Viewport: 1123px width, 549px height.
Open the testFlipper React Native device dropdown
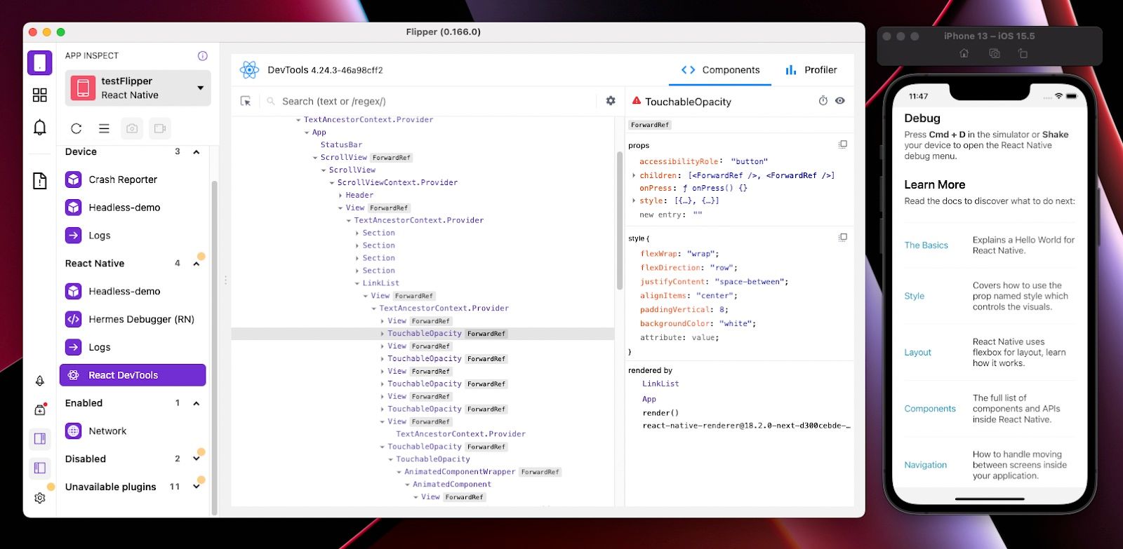pos(138,88)
